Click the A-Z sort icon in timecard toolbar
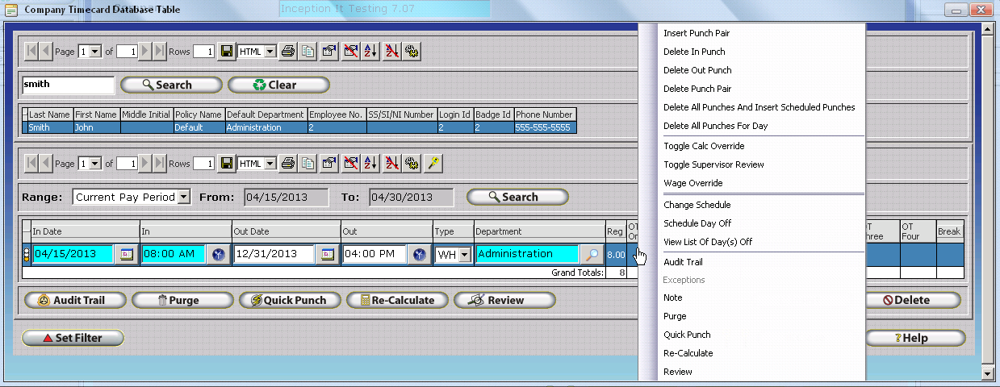Viewport: 1000px width, 387px height. click(x=370, y=164)
